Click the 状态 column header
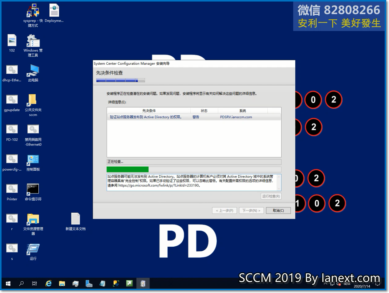The image size is (389, 293). [x=204, y=111]
